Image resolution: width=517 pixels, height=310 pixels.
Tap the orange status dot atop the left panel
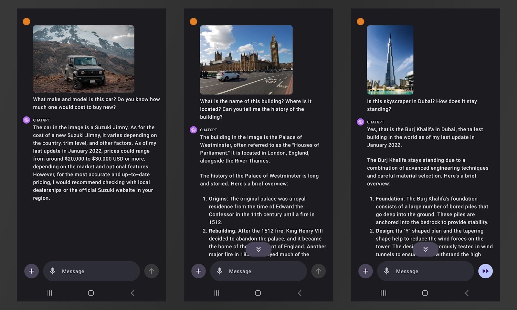(x=26, y=21)
